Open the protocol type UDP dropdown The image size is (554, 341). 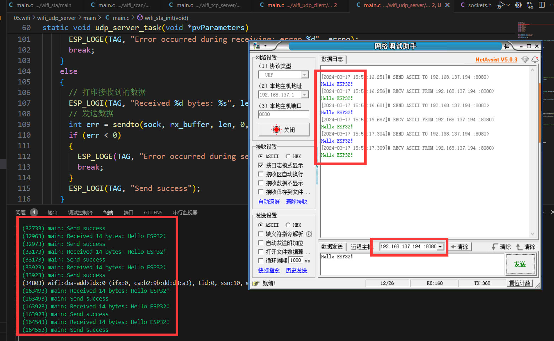tap(304, 75)
